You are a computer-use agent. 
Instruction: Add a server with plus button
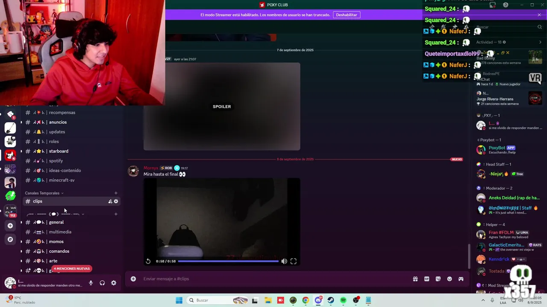(10, 226)
